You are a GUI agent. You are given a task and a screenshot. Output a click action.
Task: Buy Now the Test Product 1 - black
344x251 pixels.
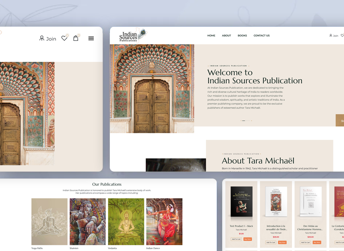[x=248, y=239]
